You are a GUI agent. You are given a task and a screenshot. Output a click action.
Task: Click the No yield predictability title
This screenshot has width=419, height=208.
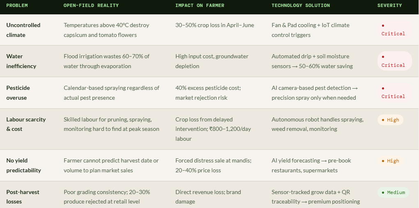point(23,165)
